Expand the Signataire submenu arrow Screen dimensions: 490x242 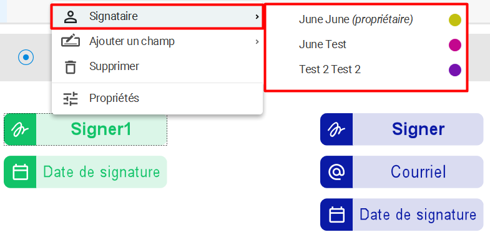point(257,16)
